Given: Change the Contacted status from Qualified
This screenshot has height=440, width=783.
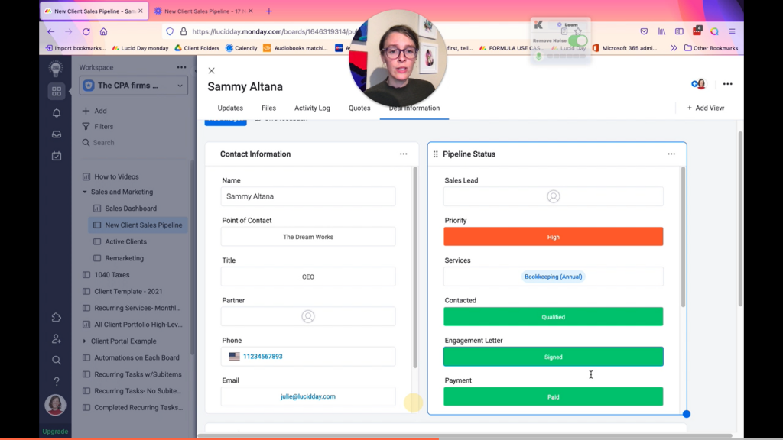Looking at the screenshot, I should tap(554, 317).
